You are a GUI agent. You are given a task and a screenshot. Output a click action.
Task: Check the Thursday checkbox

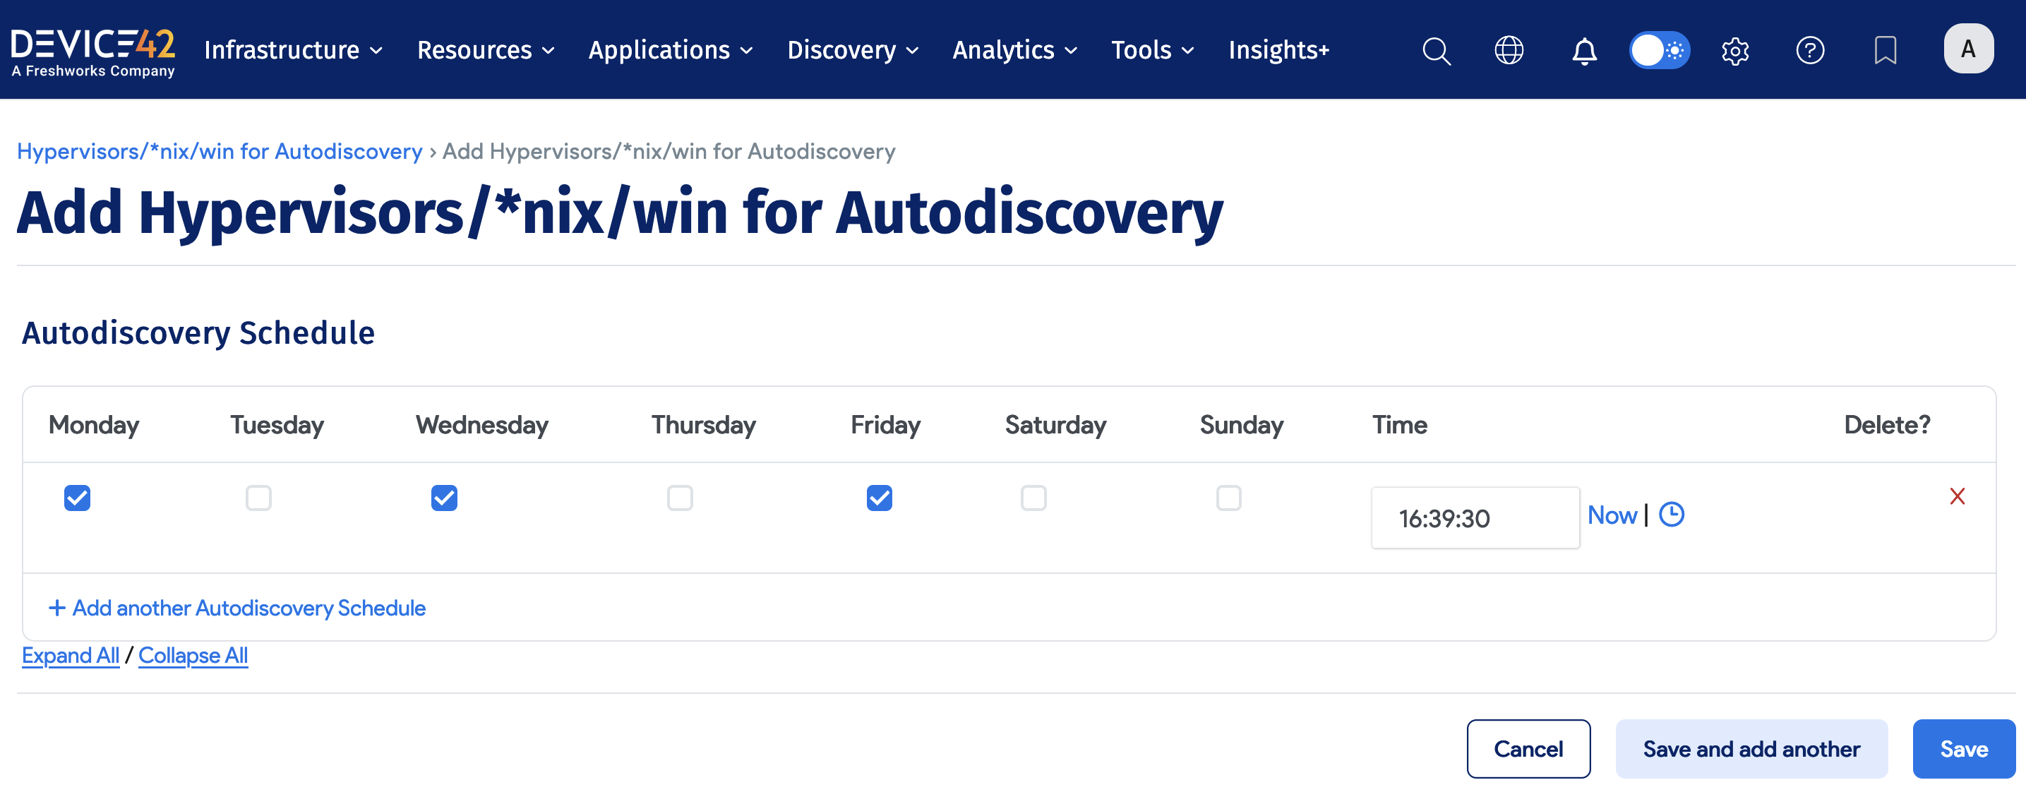click(680, 498)
